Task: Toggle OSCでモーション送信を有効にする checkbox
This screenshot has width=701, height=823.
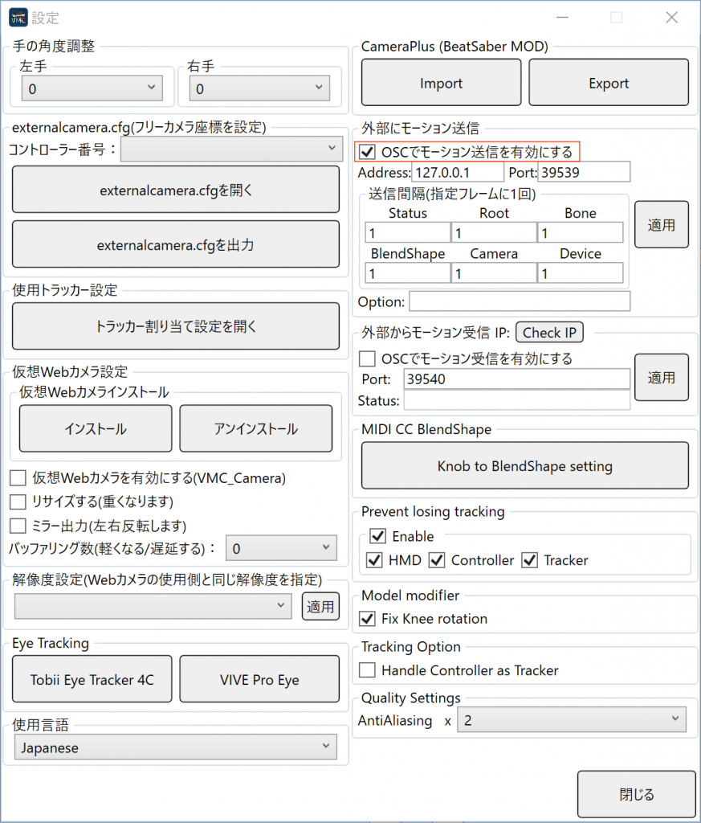Action: click(x=368, y=152)
